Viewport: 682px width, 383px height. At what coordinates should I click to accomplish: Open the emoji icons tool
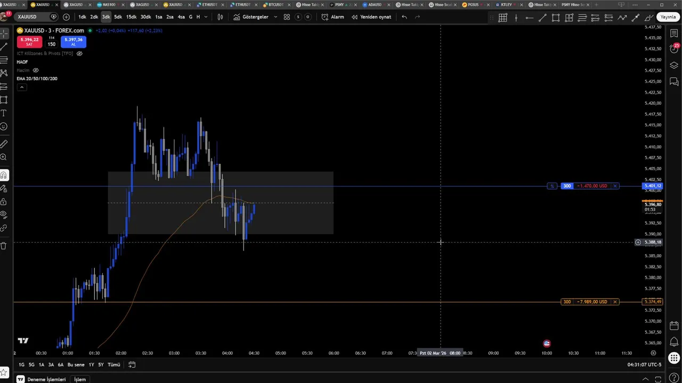(x=4, y=127)
